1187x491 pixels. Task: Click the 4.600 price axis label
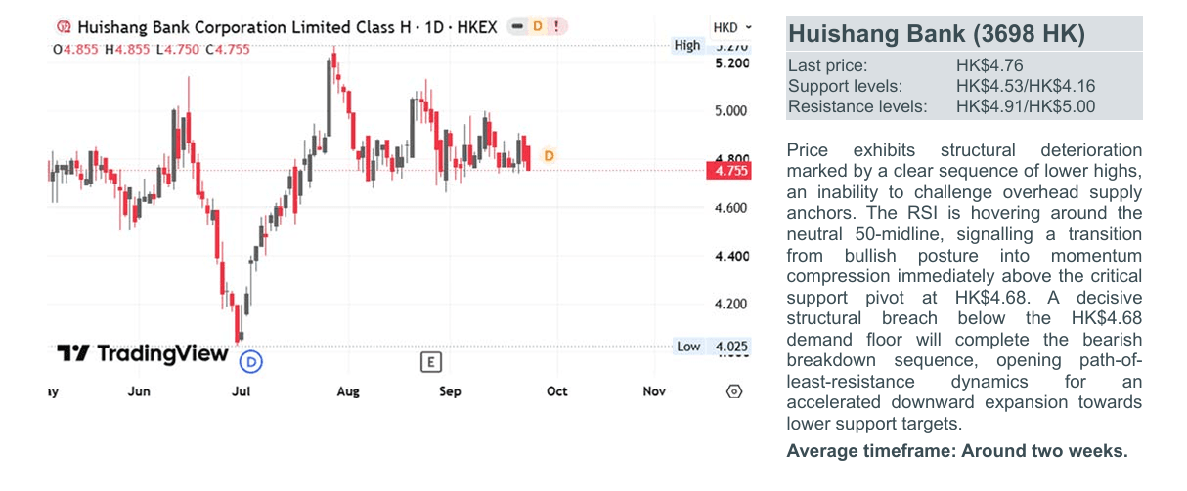[732, 208]
